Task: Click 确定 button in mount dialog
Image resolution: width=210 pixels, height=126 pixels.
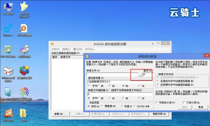Action: [185, 107]
